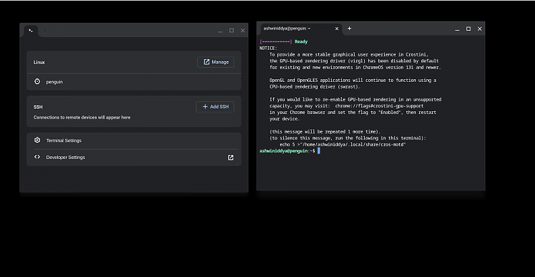Maximize the Terminal home window
Image resolution: width=535 pixels, height=277 pixels.
click(231, 30)
